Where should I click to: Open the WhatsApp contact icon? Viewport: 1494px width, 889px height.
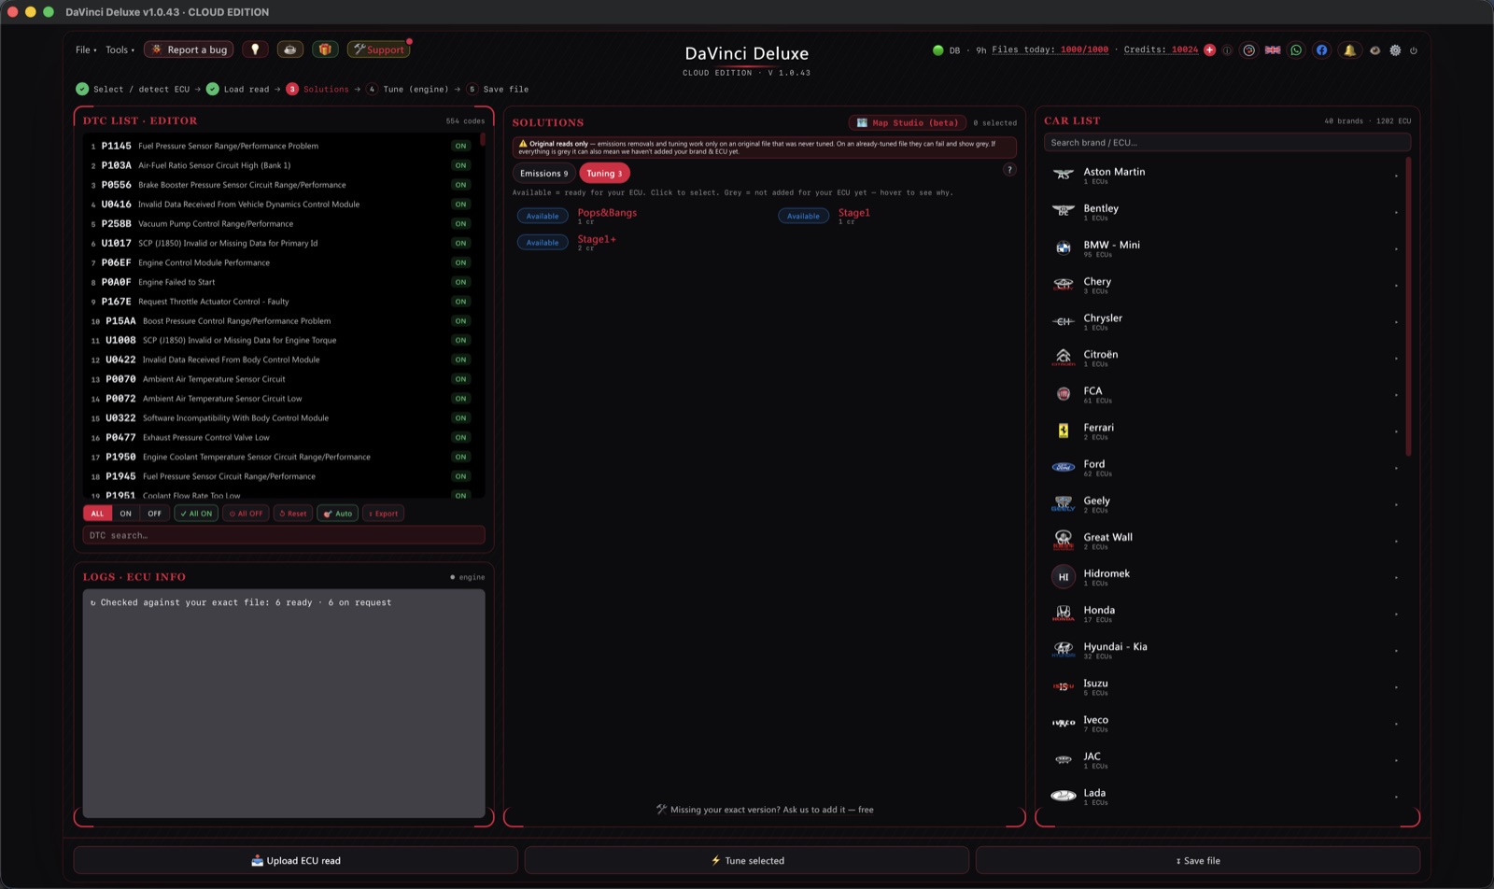[x=1296, y=50]
